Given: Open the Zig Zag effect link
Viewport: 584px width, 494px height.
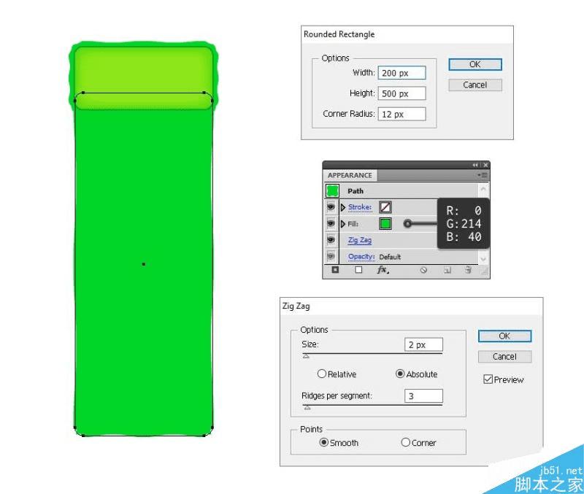Looking at the screenshot, I should pos(360,240).
